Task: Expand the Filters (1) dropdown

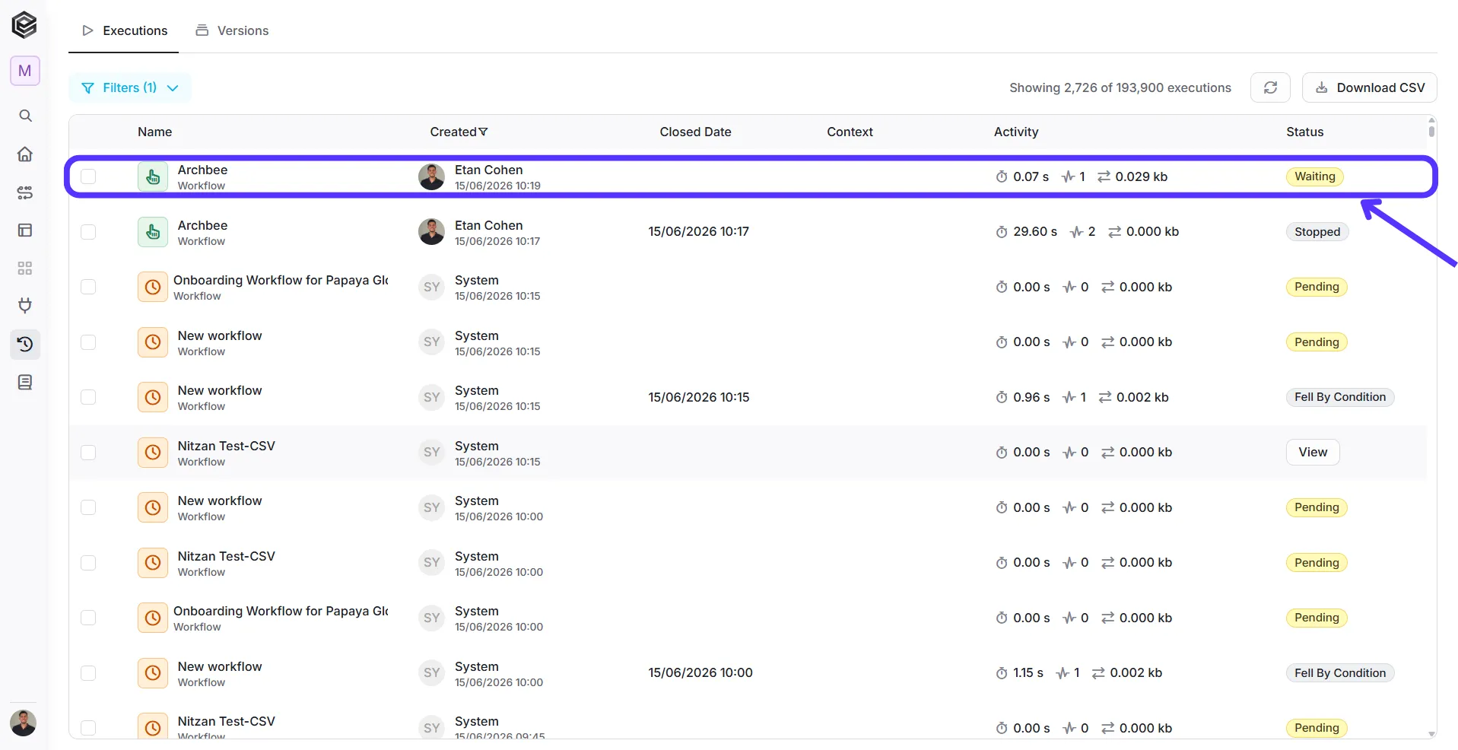Action: click(x=129, y=87)
